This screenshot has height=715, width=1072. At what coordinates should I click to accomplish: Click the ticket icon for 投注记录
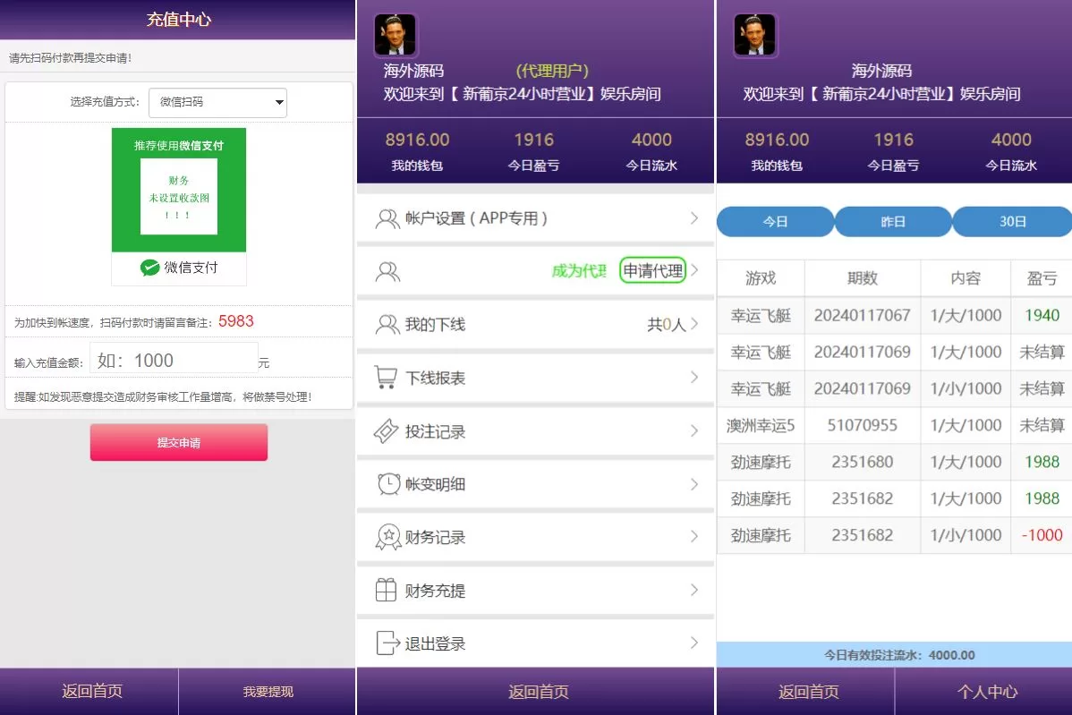[387, 431]
